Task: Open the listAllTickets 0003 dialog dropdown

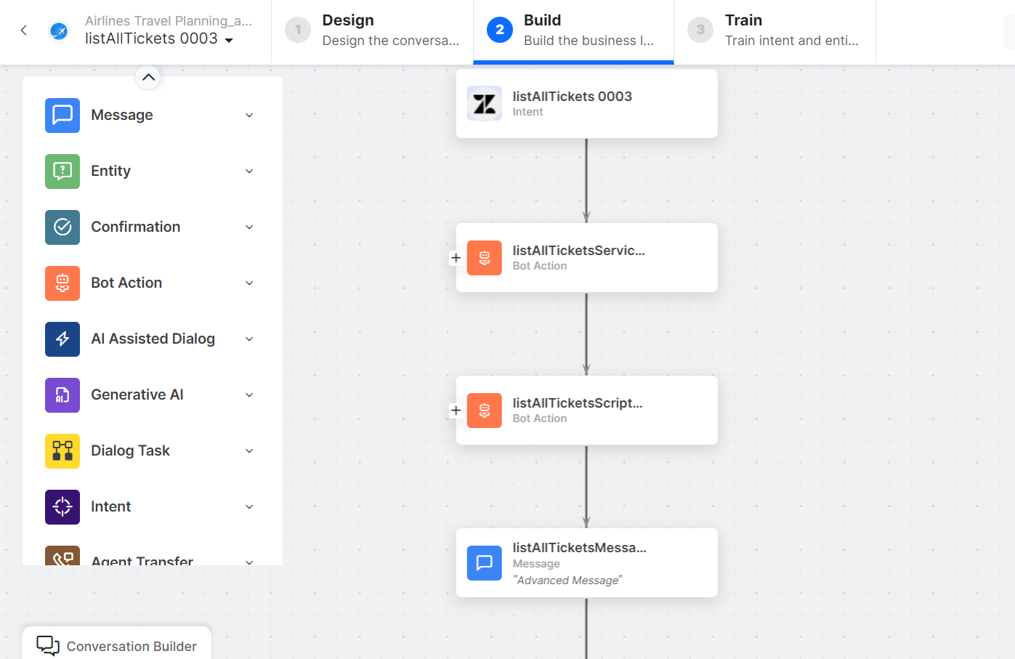Action: pyautogui.click(x=229, y=40)
